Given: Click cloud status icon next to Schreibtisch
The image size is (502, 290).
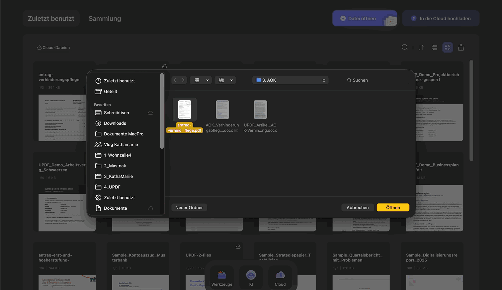Looking at the screenshot, I should pyautogui.click(x=150, y=113).
